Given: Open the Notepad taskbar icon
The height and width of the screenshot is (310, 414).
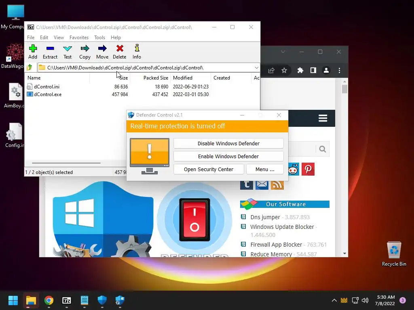Looking at the screenshot, I should tap(84, 300).
